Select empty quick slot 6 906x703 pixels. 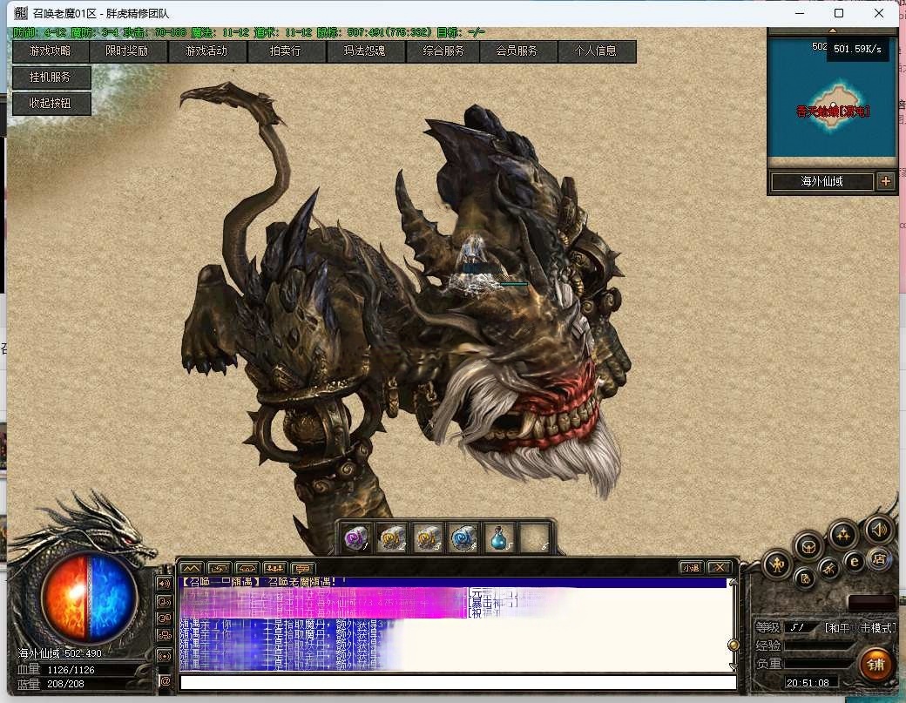tap(535, 537)
